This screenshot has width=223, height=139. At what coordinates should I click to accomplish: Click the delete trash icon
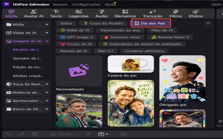pos(34,134)
